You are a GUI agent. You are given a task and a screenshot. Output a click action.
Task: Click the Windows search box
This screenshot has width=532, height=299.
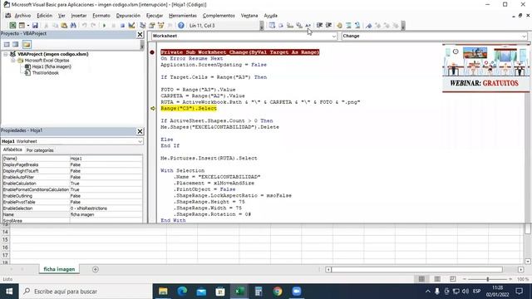(x=85, y=292)
